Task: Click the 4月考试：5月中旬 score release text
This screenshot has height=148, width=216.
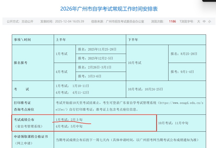Action: click(69, 126)
